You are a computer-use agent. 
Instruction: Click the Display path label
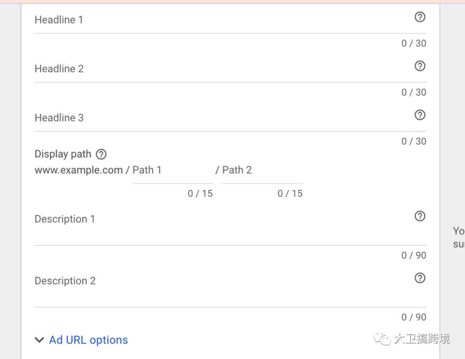(63, 154)
